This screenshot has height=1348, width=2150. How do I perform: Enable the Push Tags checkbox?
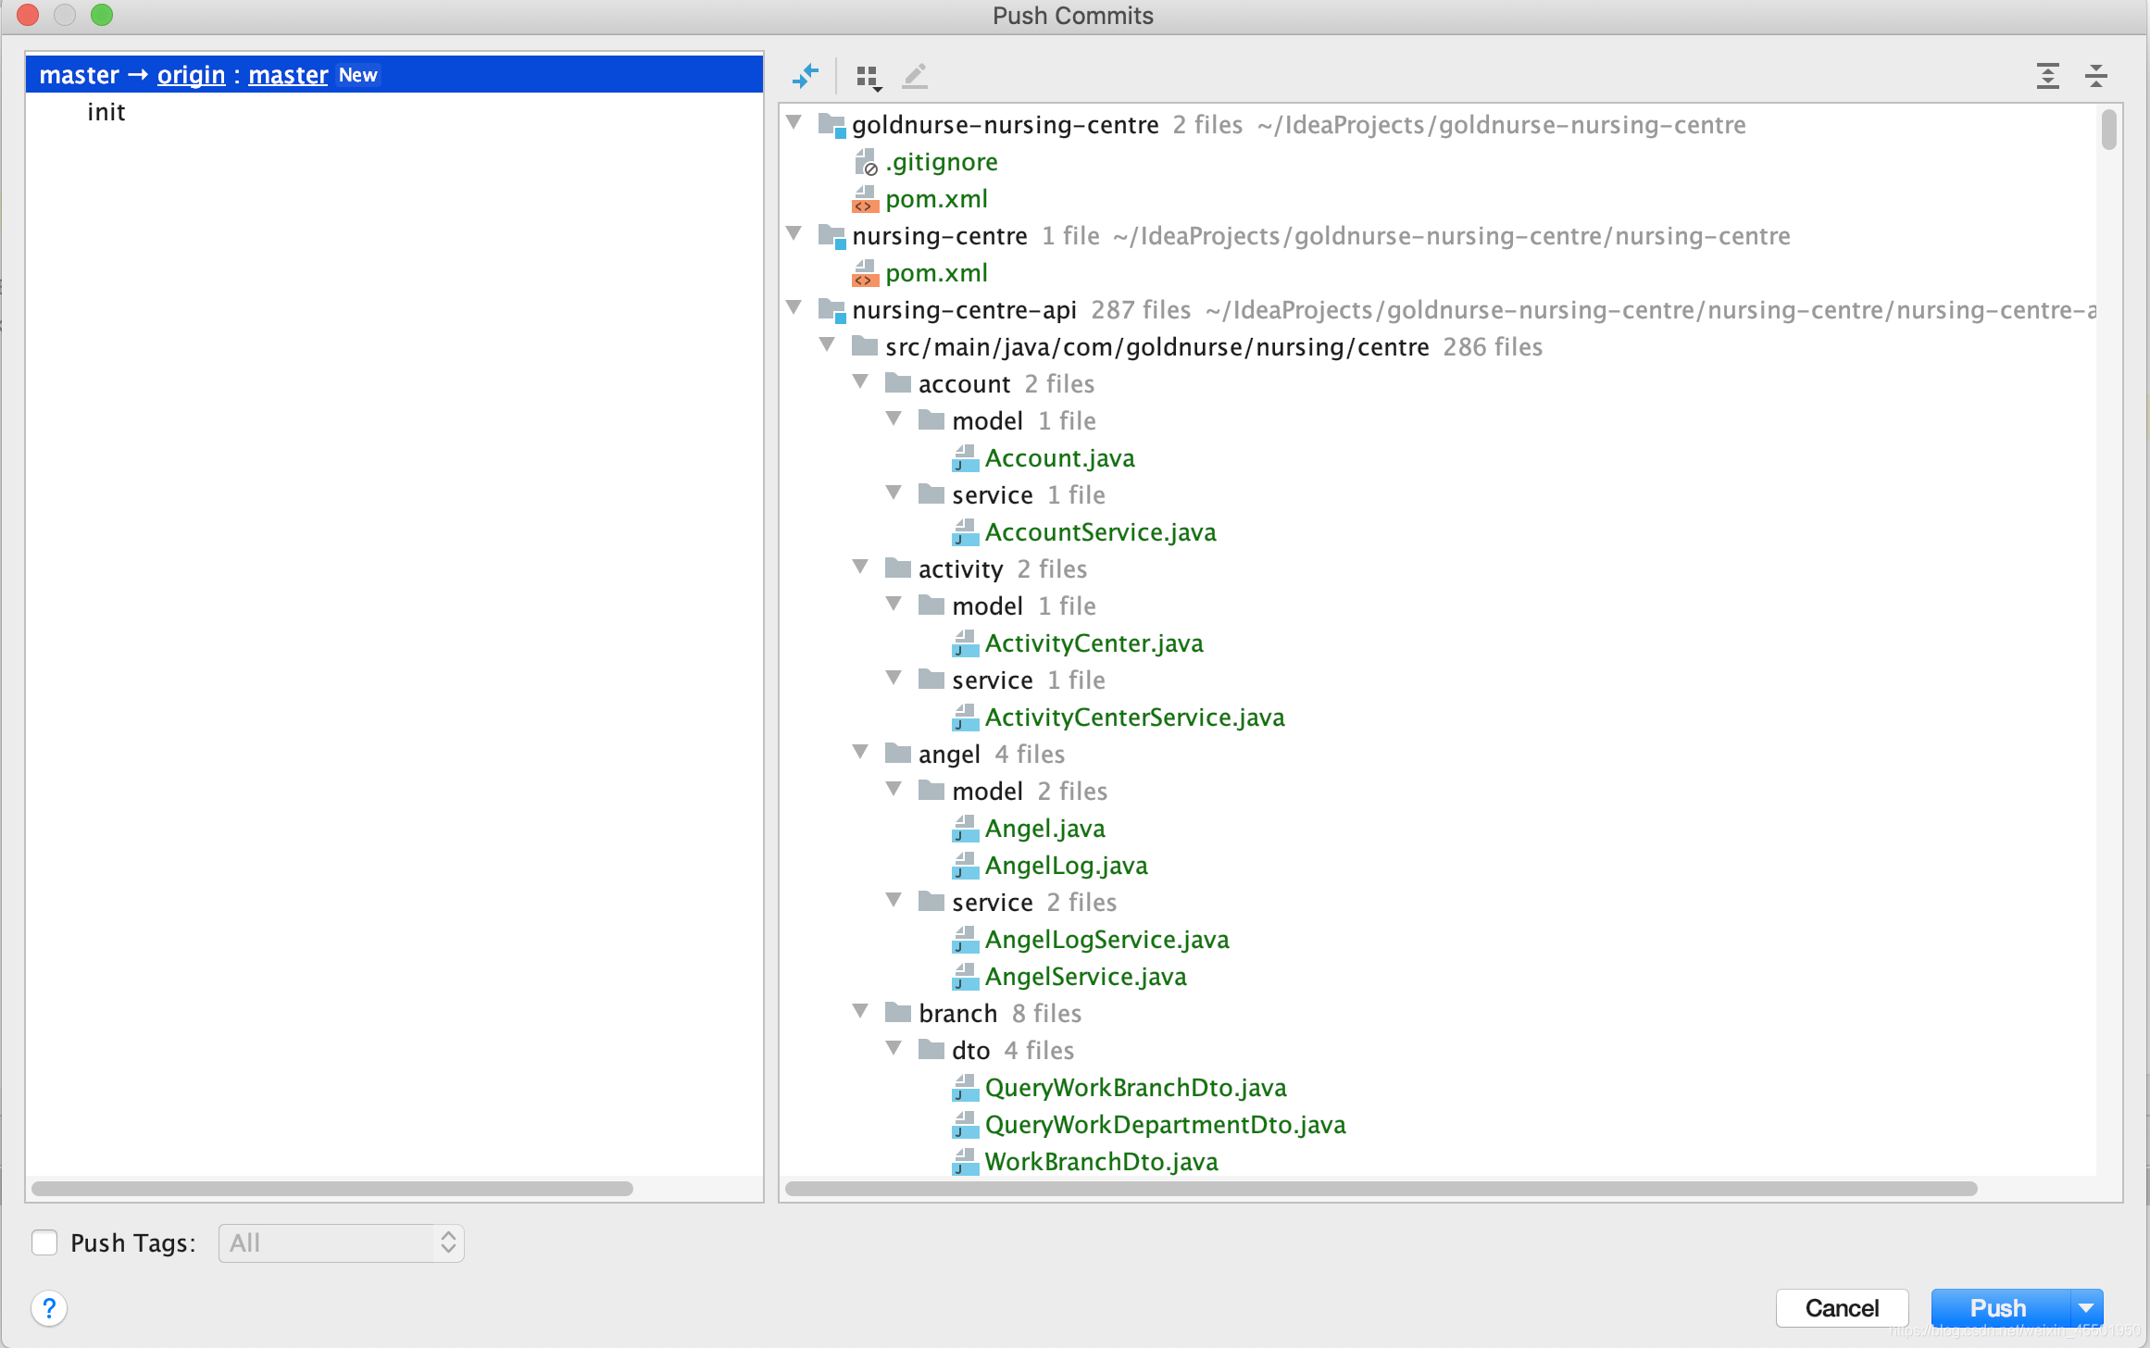coord(44,1242)
